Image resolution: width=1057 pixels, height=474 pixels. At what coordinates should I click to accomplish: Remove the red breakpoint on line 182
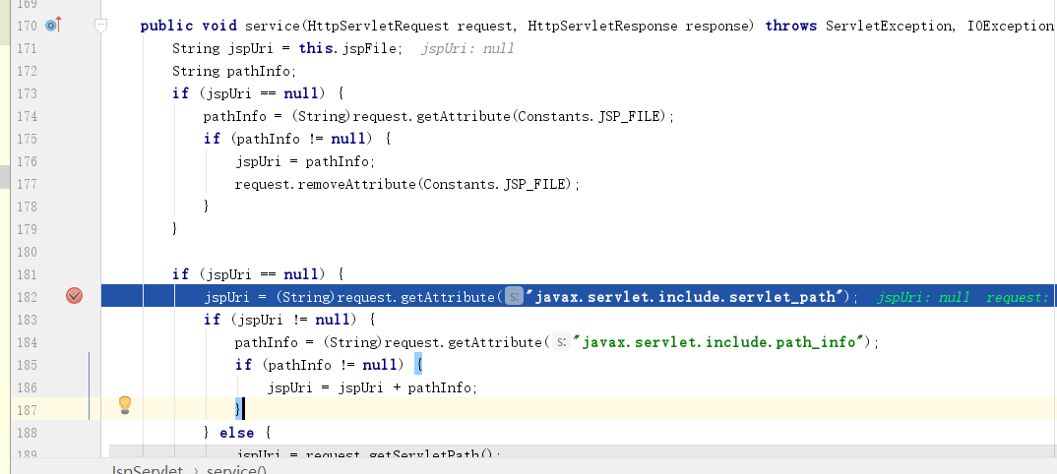(x=74, y=296)
